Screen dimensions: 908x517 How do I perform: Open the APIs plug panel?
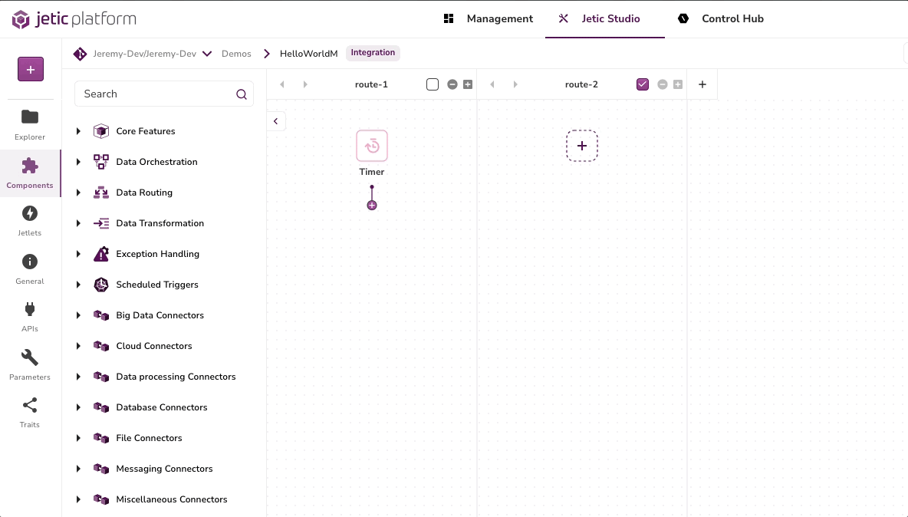pos(30,317)
